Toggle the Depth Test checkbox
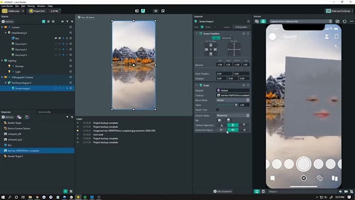355x200 pixels. (x=218, y=110)
